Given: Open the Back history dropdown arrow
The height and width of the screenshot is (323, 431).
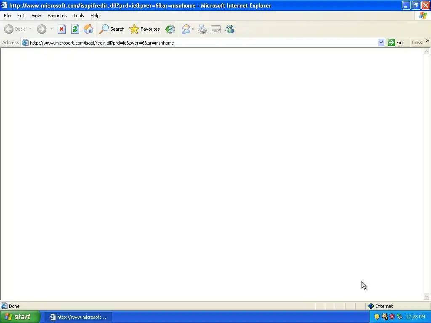Looking at the screenshot, I should click(x=30, y=29).
